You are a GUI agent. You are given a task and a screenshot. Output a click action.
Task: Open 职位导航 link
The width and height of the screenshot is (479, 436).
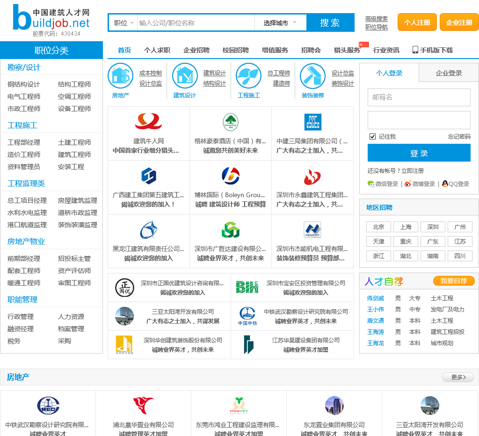click(377, 27)
